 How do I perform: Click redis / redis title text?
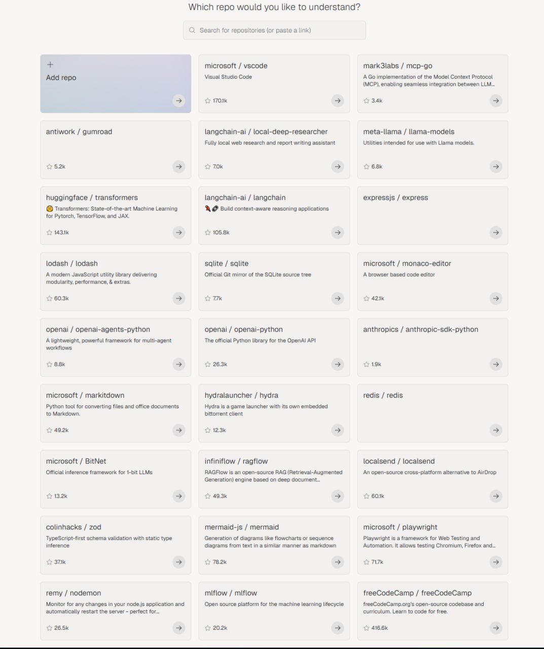[383, 395]
